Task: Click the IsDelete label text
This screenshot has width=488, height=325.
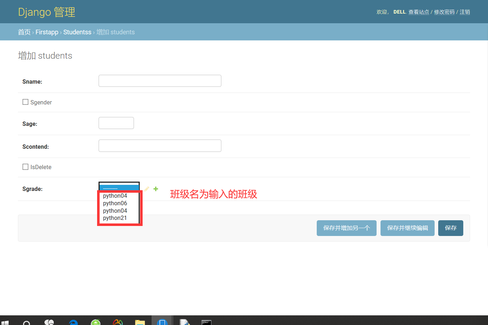Action: [x=41, y=167]
